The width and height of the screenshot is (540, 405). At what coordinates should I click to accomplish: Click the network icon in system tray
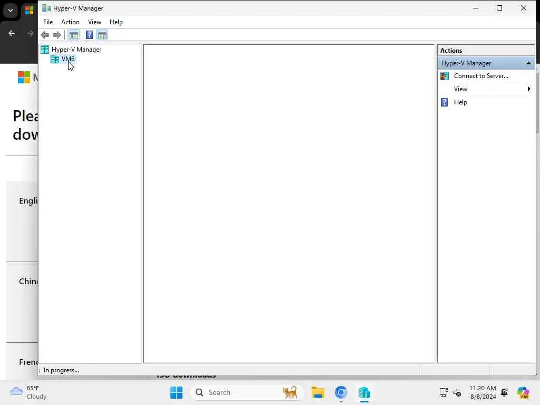(444, 392)
